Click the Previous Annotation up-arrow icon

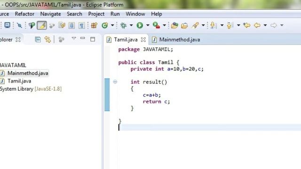pyautogui.click(x=230, y=25)
